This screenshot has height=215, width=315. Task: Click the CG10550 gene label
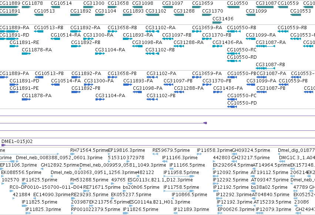pos(238,3)
